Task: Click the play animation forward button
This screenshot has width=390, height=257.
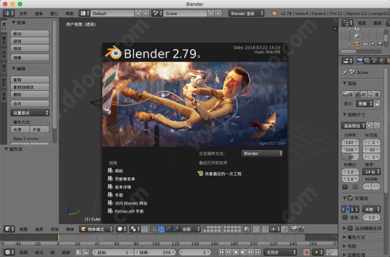Action: pyautogui.click(x=243, y=252)
